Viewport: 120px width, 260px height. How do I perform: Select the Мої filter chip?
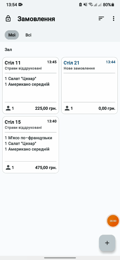(x=12, y=35)
